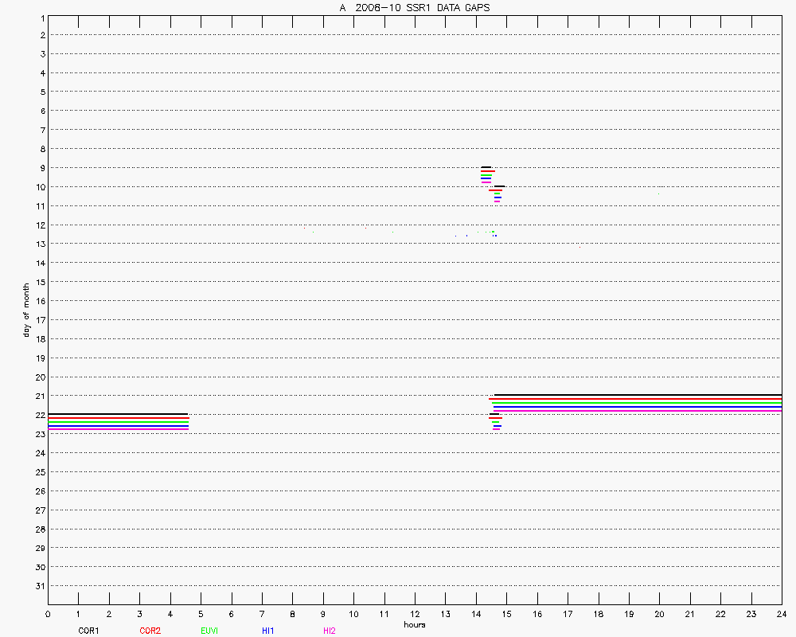Click the day 15 y-axis tick label
Viewport: 796px width, 637px height.
click(38, 282)
